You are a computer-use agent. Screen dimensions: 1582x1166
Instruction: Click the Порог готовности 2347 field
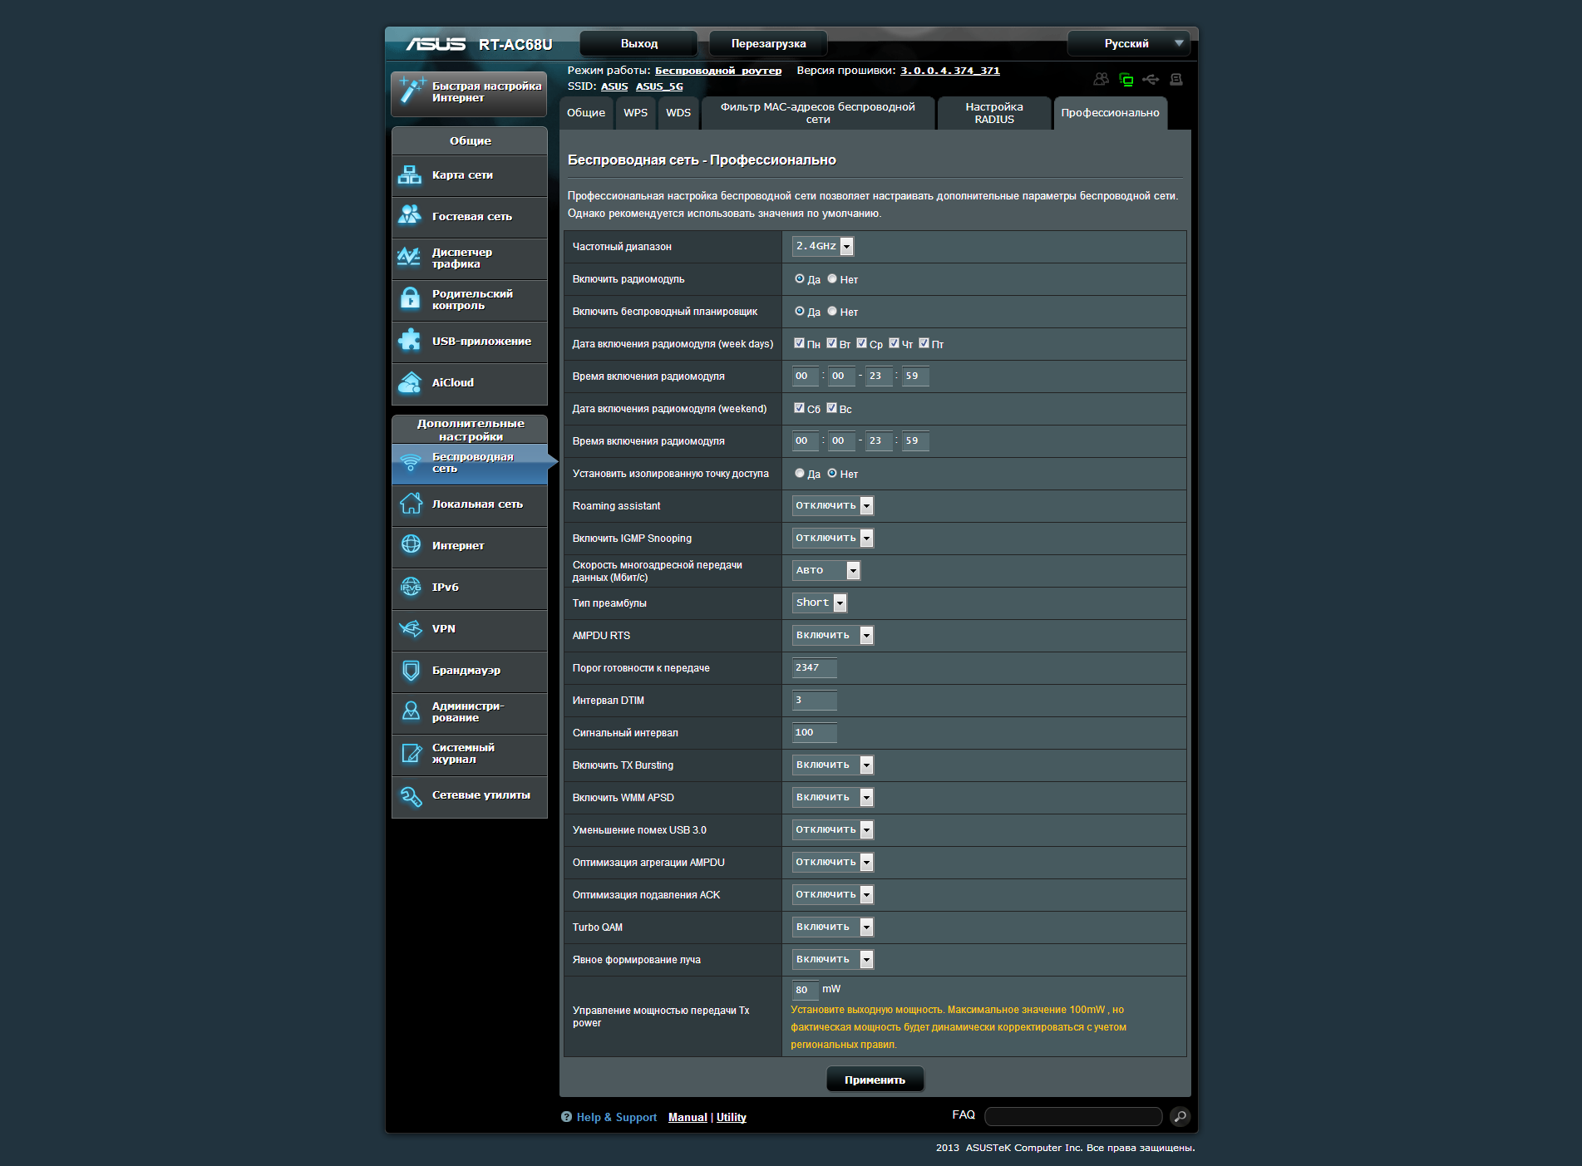pos(814,667)
